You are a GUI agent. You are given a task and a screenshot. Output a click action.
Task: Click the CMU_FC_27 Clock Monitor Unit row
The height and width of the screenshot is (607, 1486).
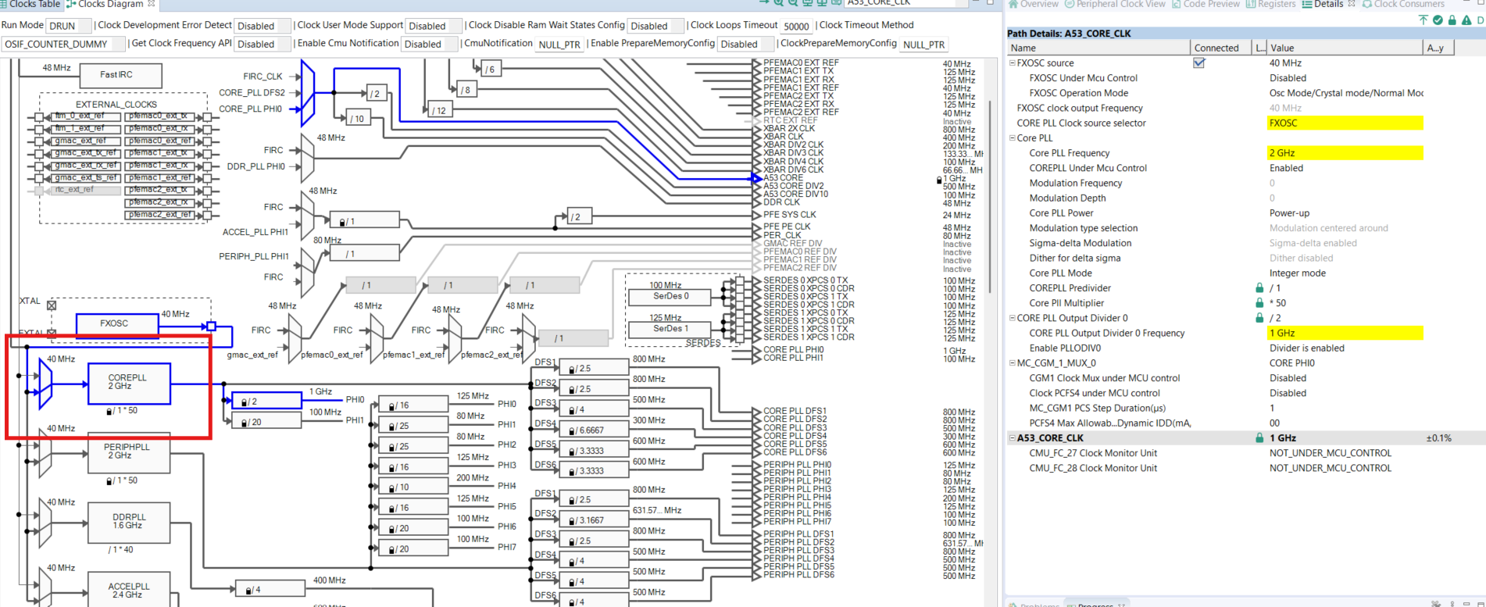point(1245,453)
